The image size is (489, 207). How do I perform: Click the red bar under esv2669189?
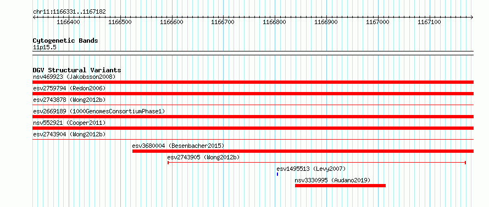pos(253,117)
